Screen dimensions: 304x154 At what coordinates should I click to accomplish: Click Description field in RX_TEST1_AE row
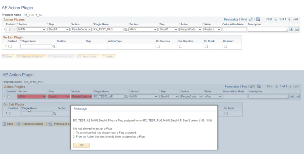coord(268,29)
